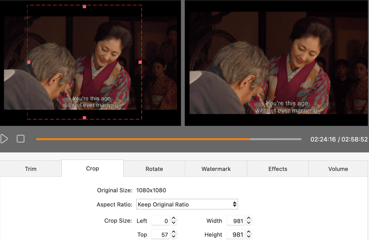Screen dimensions: 369x240
Task: Click the bottom crop handle
Action: [84, 118]
